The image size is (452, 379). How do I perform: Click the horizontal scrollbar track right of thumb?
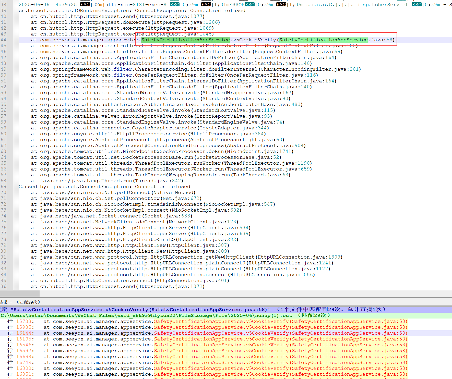click(230, 293)
